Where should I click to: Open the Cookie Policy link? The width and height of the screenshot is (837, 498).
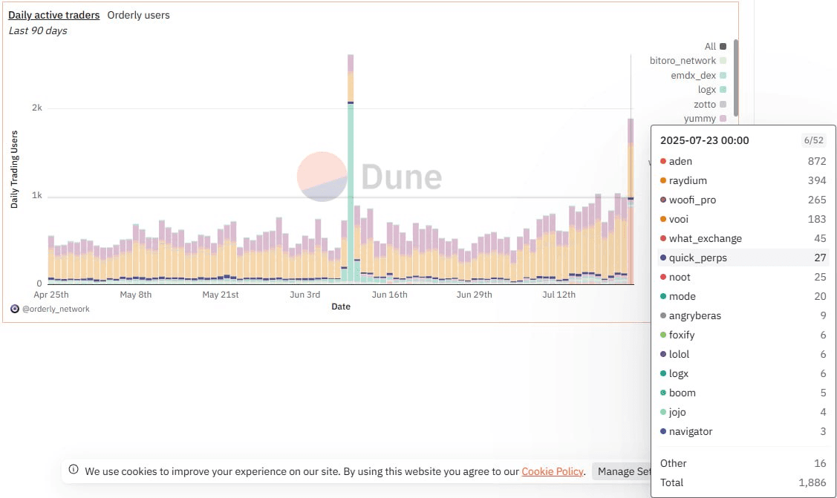[552, 471]
